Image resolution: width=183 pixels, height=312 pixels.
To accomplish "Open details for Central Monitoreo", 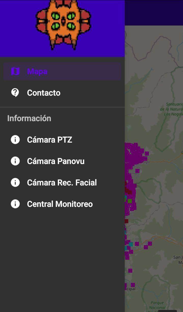I will (x=60, y=204).
